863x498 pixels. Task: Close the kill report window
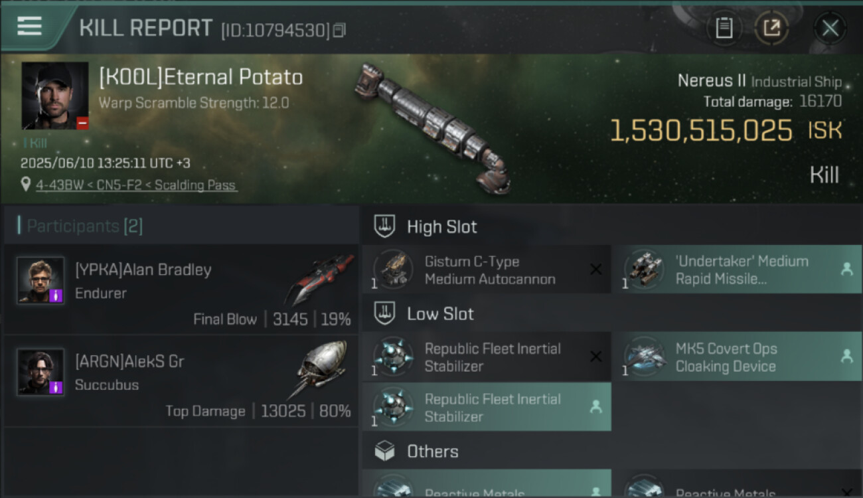click(x=830, y=28)
